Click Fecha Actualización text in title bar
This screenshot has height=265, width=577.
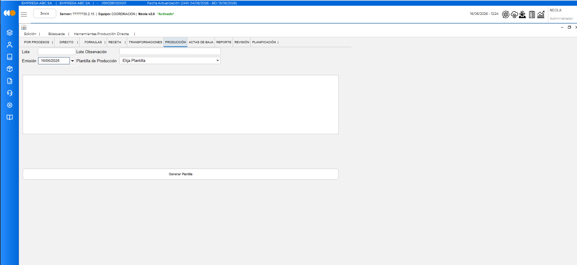click(192, 3)
